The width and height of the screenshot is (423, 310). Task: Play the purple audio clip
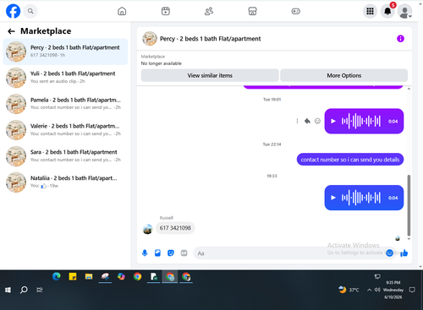tap(333, 121)
